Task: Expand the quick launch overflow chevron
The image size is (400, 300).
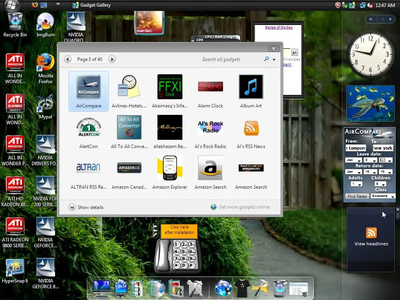Action: (58, 4)
